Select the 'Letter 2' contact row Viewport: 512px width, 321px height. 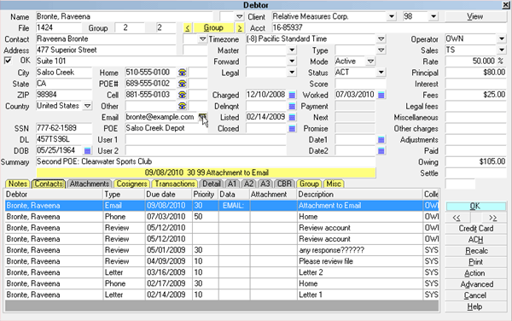point(222,272)
